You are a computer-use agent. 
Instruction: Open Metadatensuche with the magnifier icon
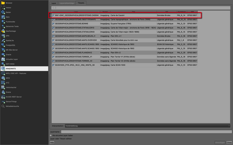point(3,106)
